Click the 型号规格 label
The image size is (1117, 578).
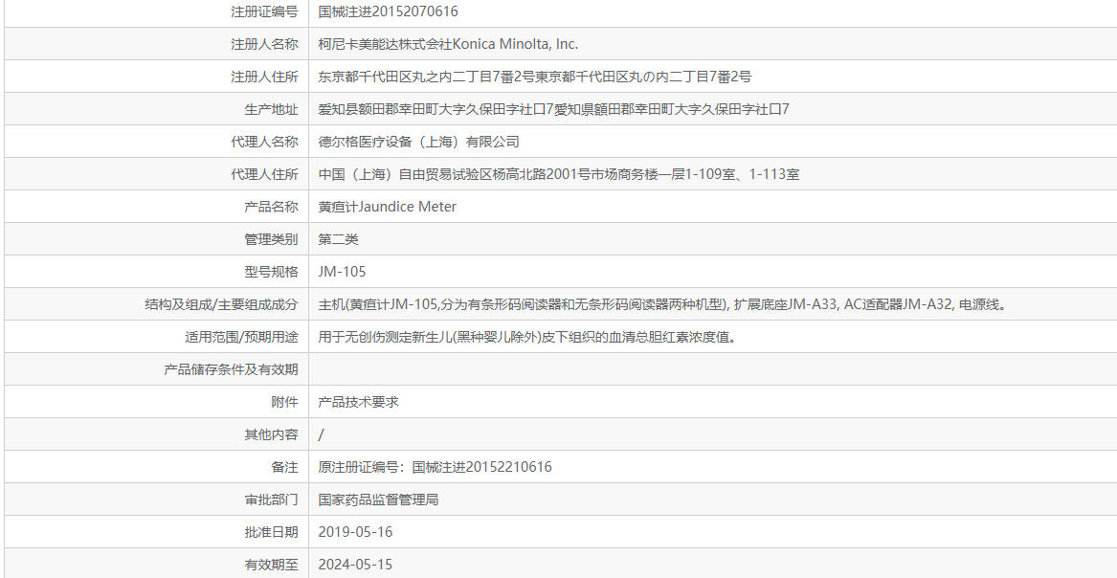click(272, 272)
